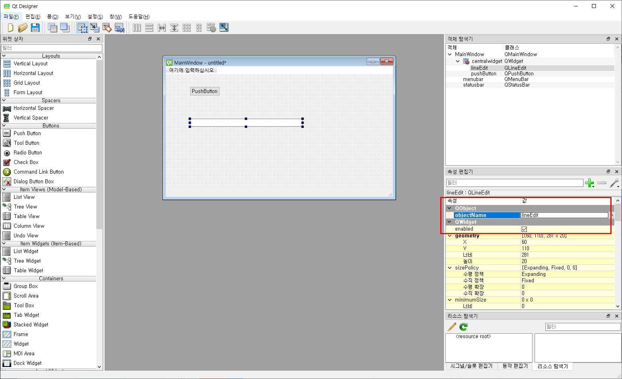This screenshot has height=379, width=622.
Task: Select menubar row in object inspector
Action: [530, 79]
